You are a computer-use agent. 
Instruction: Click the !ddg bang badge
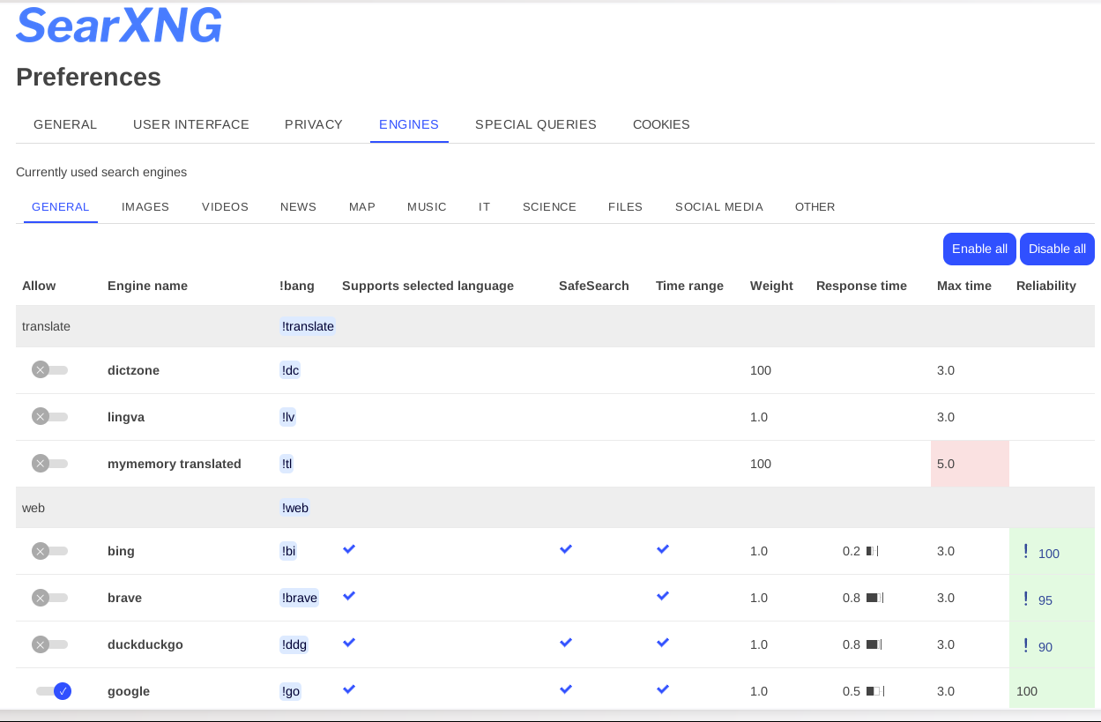[x=294, y=644]
